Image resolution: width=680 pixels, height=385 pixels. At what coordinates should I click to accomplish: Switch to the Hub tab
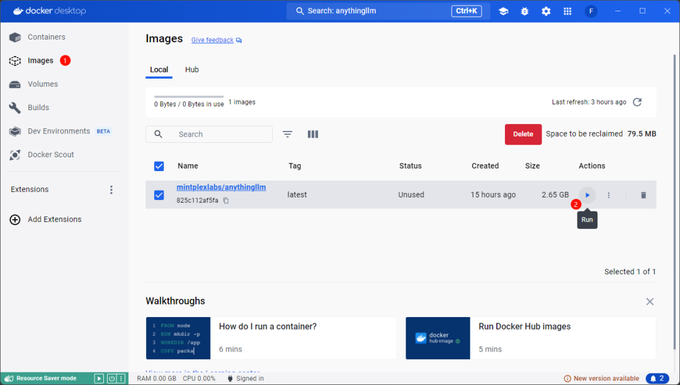(192, 70)
